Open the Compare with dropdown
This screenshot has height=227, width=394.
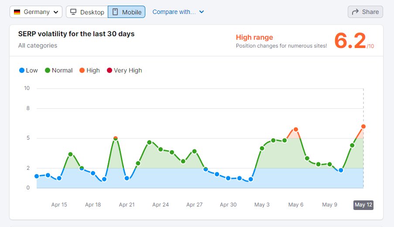(178, 12)
